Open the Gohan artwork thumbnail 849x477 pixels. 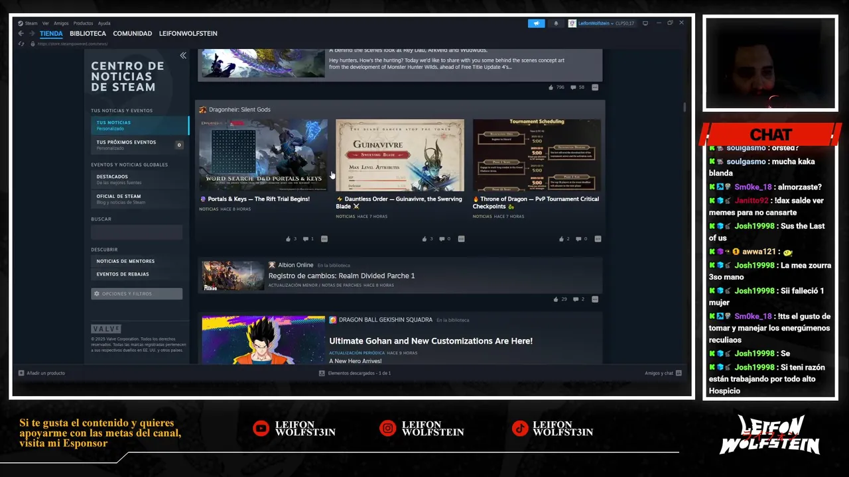tap(263, 340)
